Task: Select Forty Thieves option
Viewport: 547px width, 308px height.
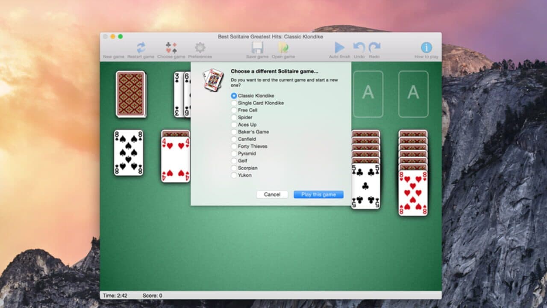Action: tap(249, 146)
